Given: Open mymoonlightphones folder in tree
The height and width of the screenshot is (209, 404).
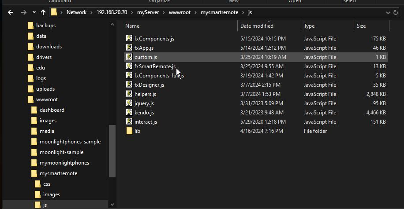Looking at the screenshot, I should pyautogui.click(x=64, y=162).
